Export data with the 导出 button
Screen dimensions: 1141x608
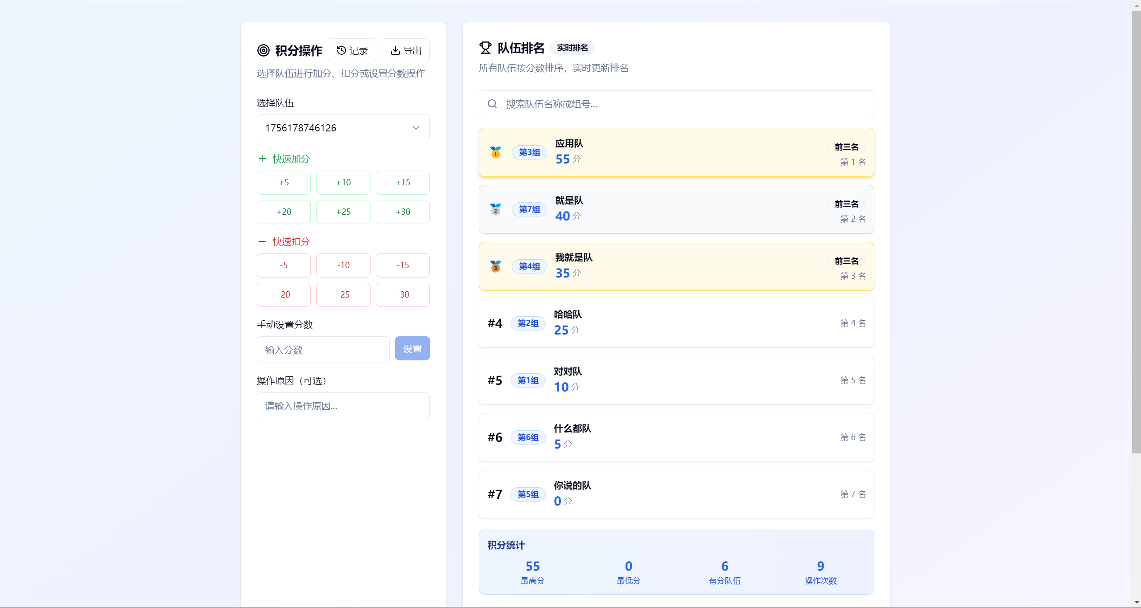click(x=406, y=50)
